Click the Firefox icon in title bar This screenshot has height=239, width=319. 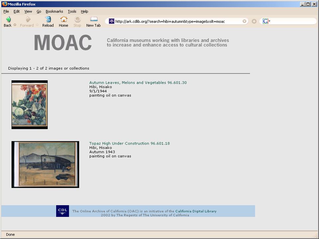point(4,4)
